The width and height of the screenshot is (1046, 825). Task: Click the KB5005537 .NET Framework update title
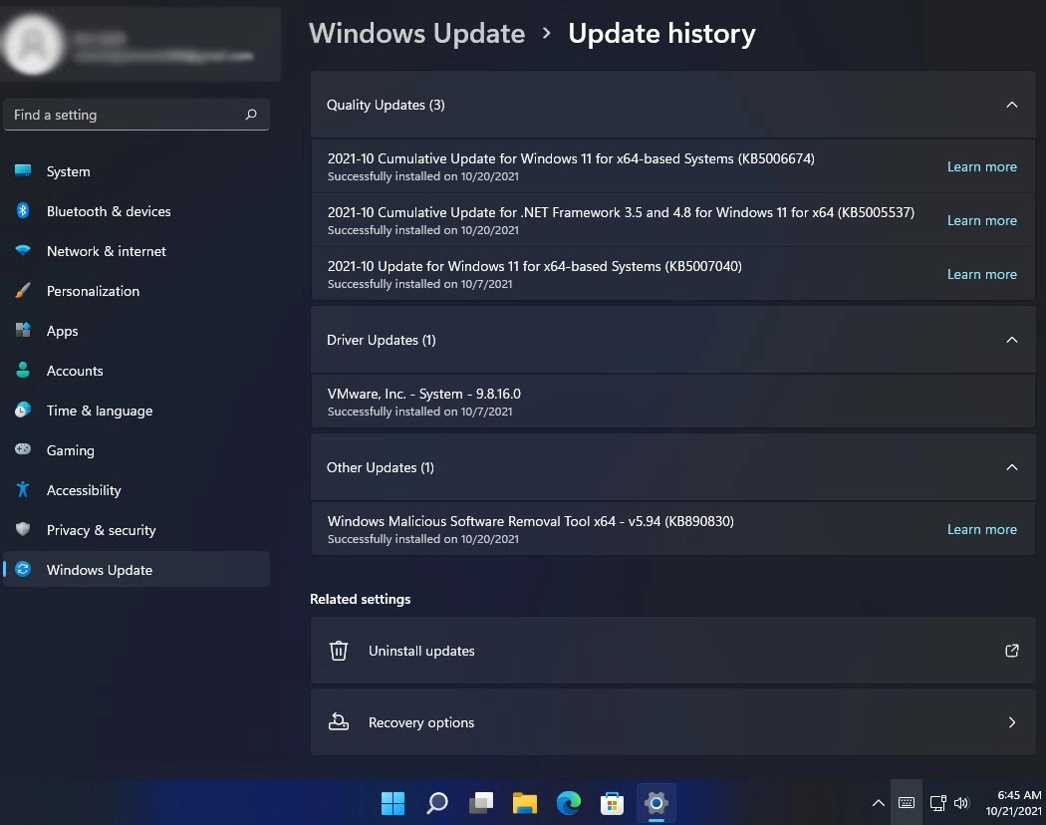pos(621,212)
